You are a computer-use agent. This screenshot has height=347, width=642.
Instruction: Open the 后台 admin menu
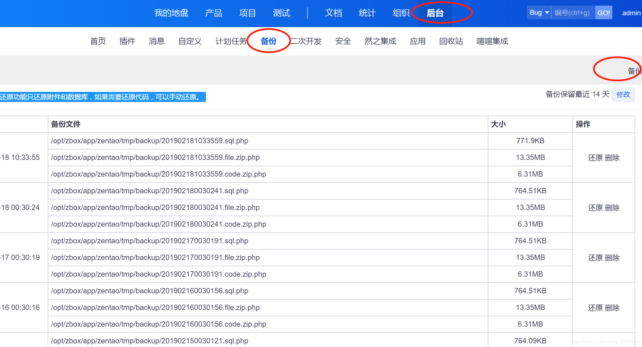[x=435, y=13]
